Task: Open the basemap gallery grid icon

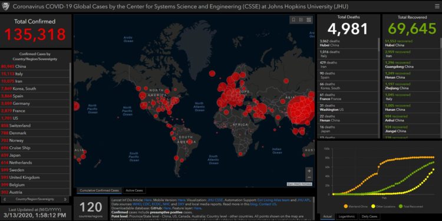Action: point(309,19)
